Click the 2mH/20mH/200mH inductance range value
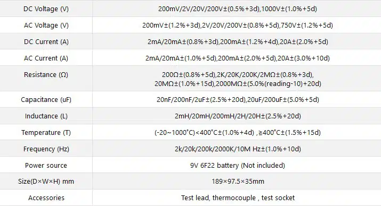This screenshot has width=381, height=206. click(x=238, y=116)
